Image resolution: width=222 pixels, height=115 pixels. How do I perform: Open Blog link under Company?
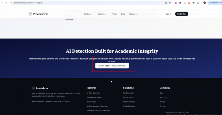[x=161, y=93]
